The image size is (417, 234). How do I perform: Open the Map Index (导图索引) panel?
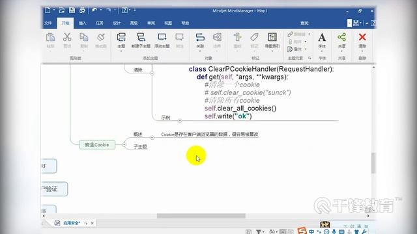272,40
